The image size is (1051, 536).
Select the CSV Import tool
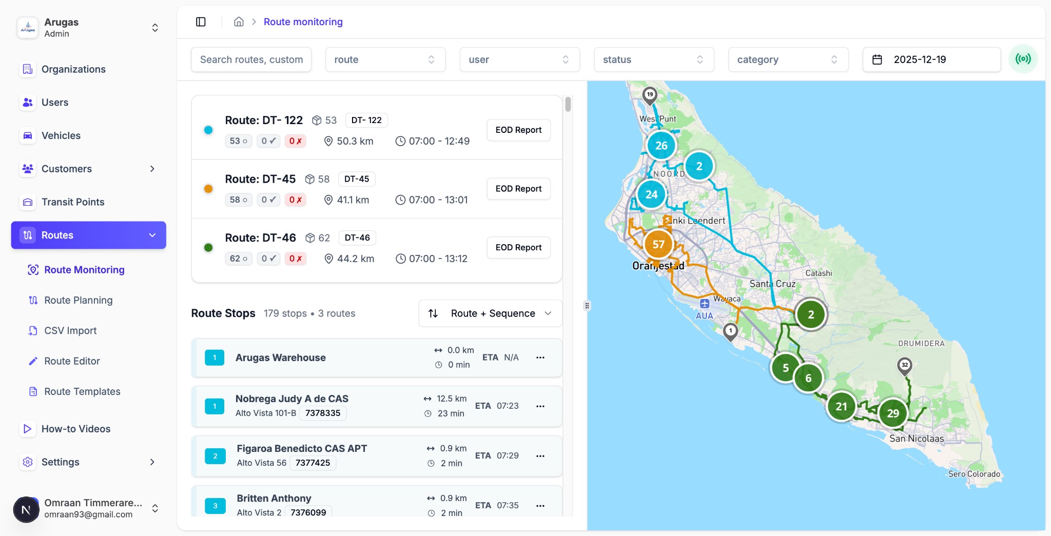70,330
